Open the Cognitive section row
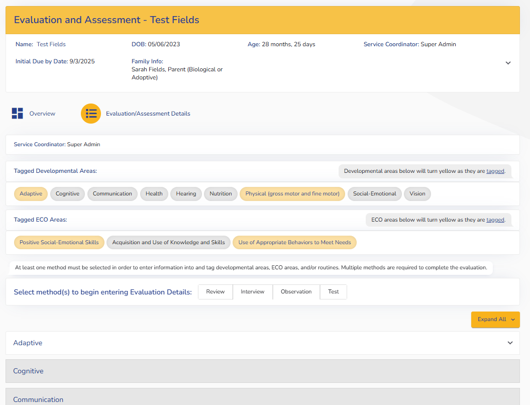This screenshot has height=405, width=530. click(x=262, y=371)
